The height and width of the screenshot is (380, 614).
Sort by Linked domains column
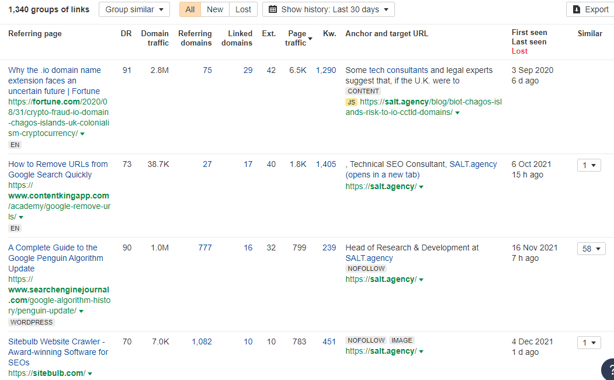pyautogui.click(x=237, y=39)
